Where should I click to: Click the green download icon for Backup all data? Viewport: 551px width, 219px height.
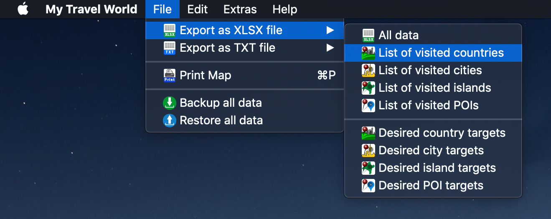coord(170,103)
